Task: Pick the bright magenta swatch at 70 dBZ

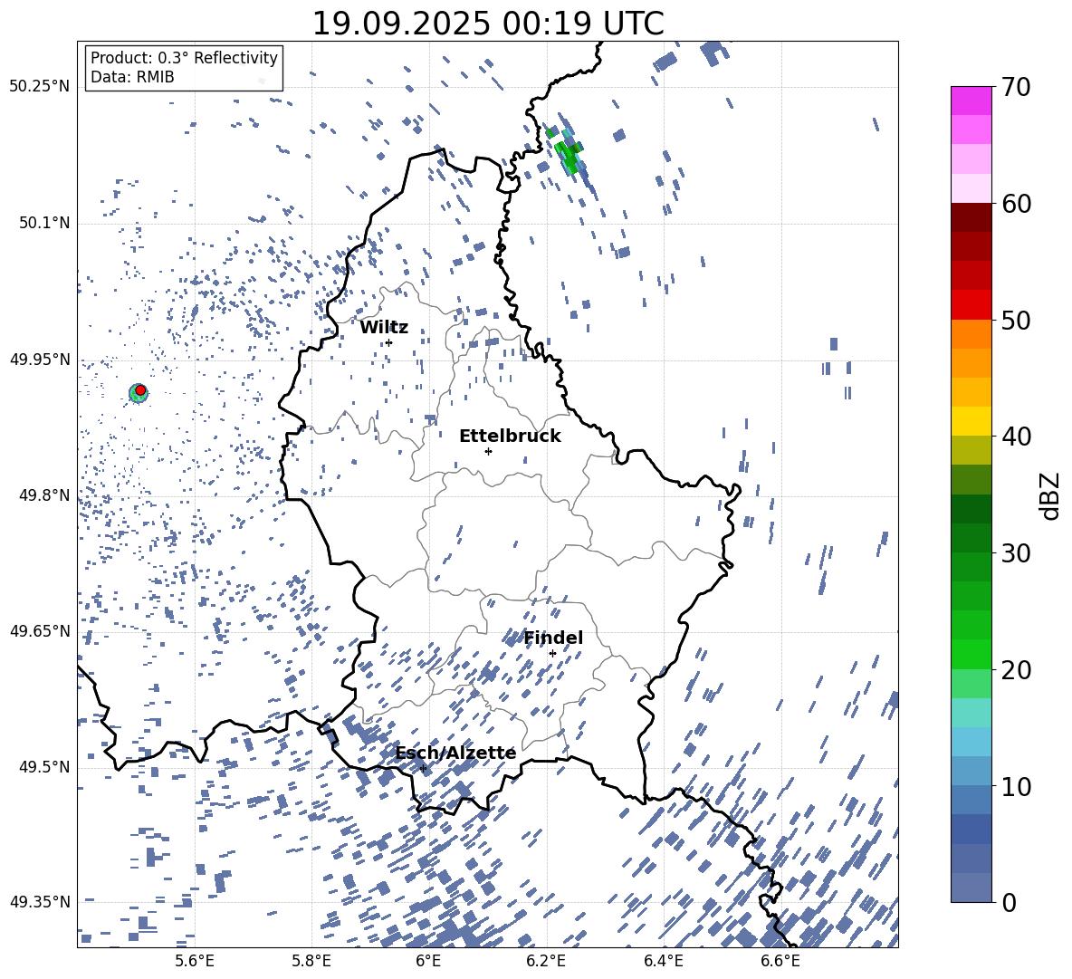Action: coord(971,101)
